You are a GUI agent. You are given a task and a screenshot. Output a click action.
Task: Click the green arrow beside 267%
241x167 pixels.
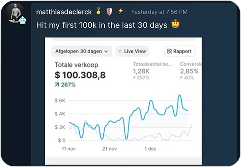pos(57,85)
